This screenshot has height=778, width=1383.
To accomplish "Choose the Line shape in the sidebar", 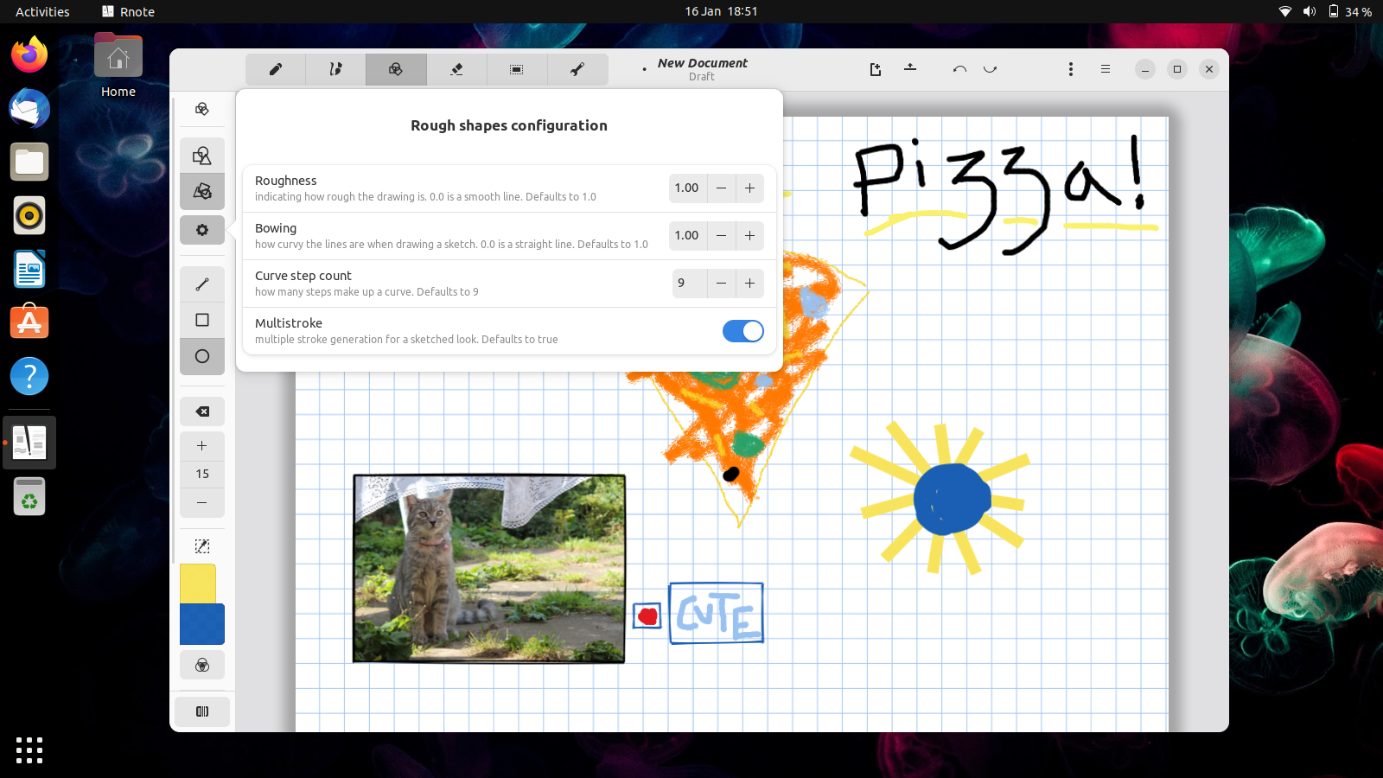I will [x=202, y=284].
